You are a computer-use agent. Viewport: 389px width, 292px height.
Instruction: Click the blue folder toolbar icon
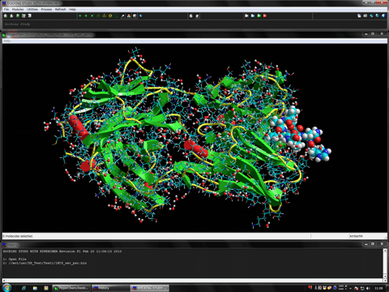click(x=253, y=15)
